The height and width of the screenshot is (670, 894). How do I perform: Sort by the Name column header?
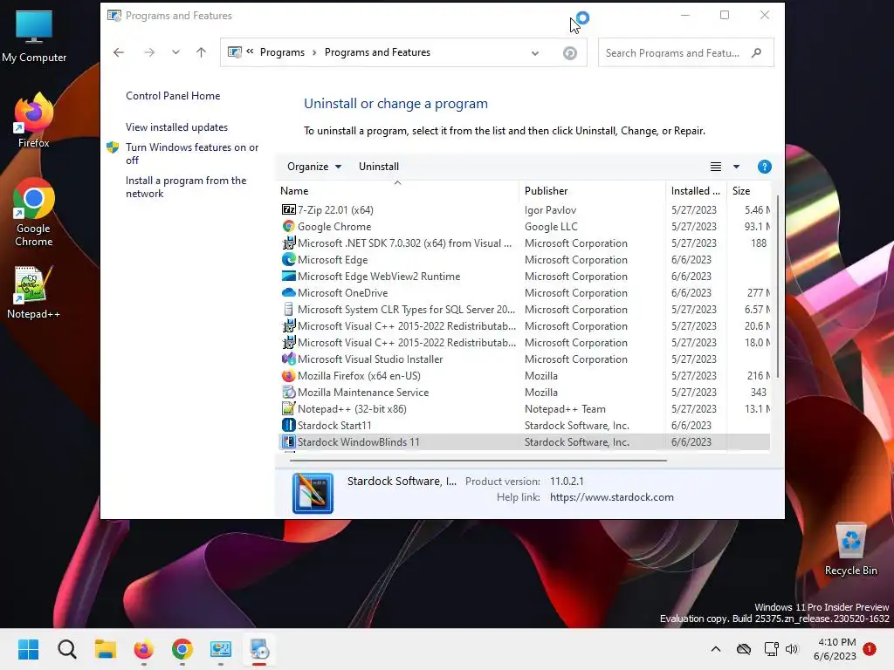[398, 190]
